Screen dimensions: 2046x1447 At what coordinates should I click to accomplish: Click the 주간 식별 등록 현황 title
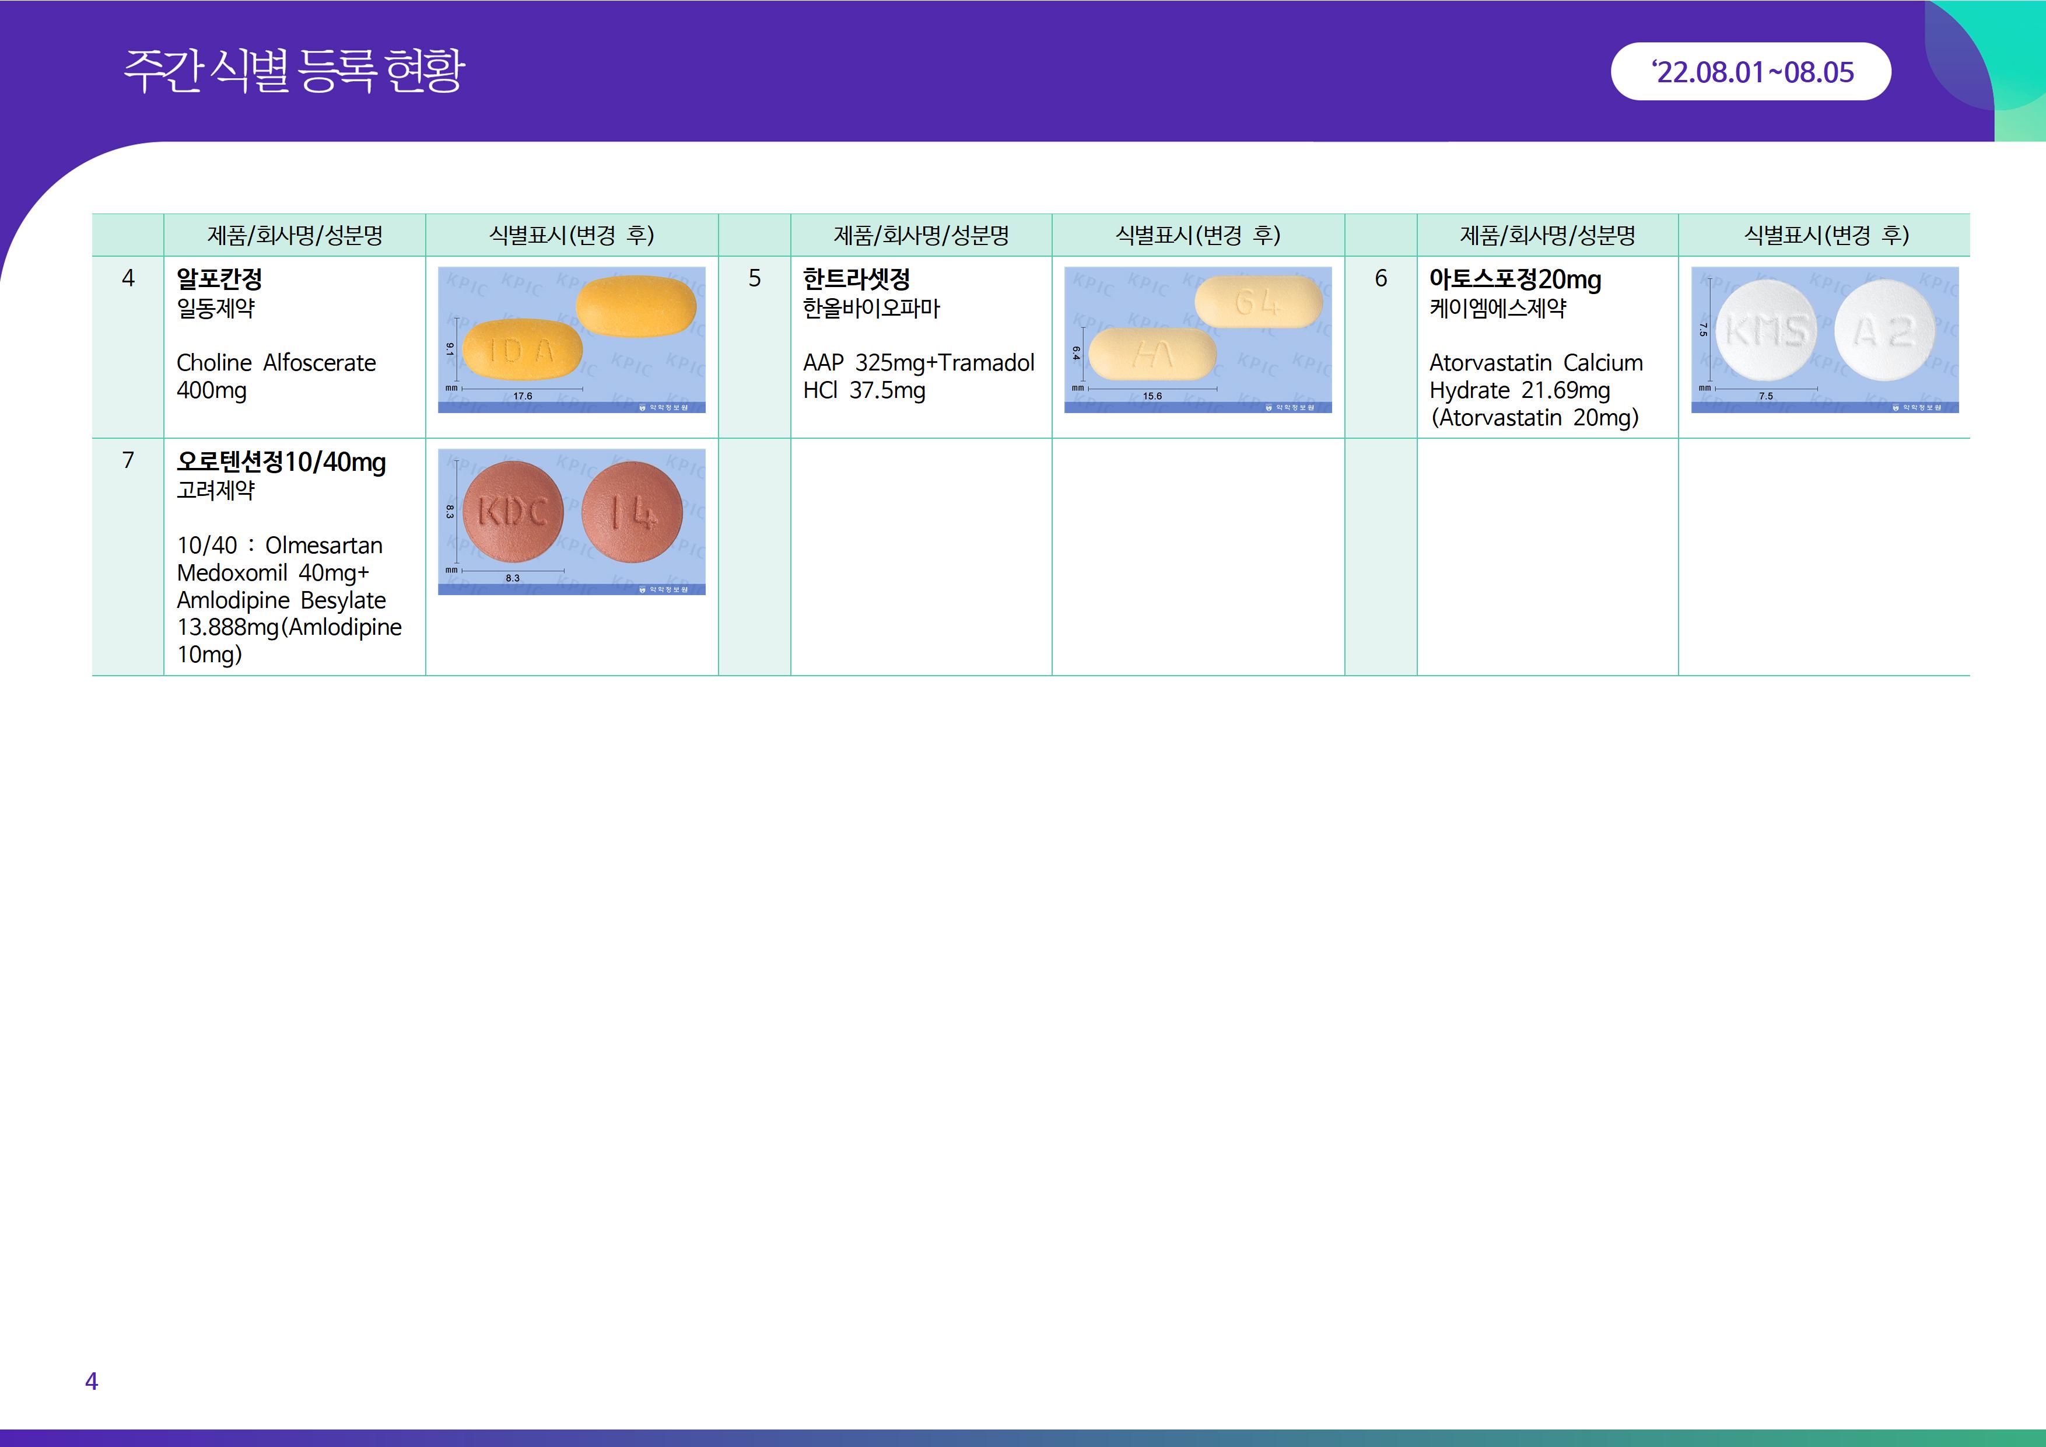[x=293, y=71]
